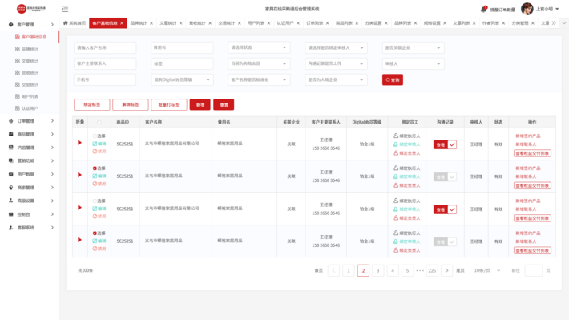Check the 选择 checkbox in first row

[95, 136]
